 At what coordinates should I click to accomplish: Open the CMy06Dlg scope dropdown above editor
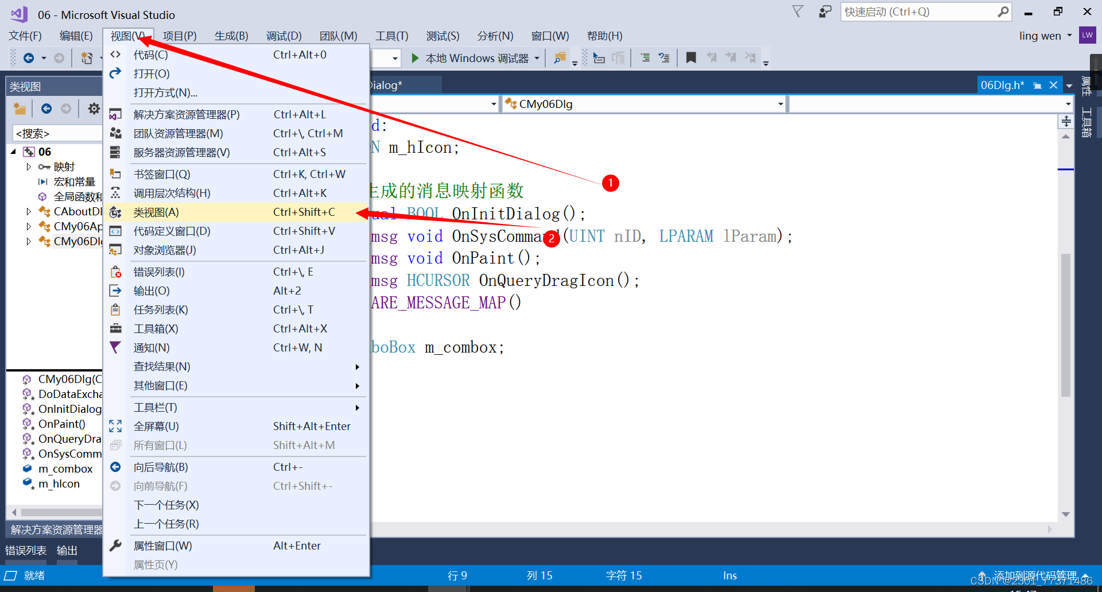coord(779,104)
